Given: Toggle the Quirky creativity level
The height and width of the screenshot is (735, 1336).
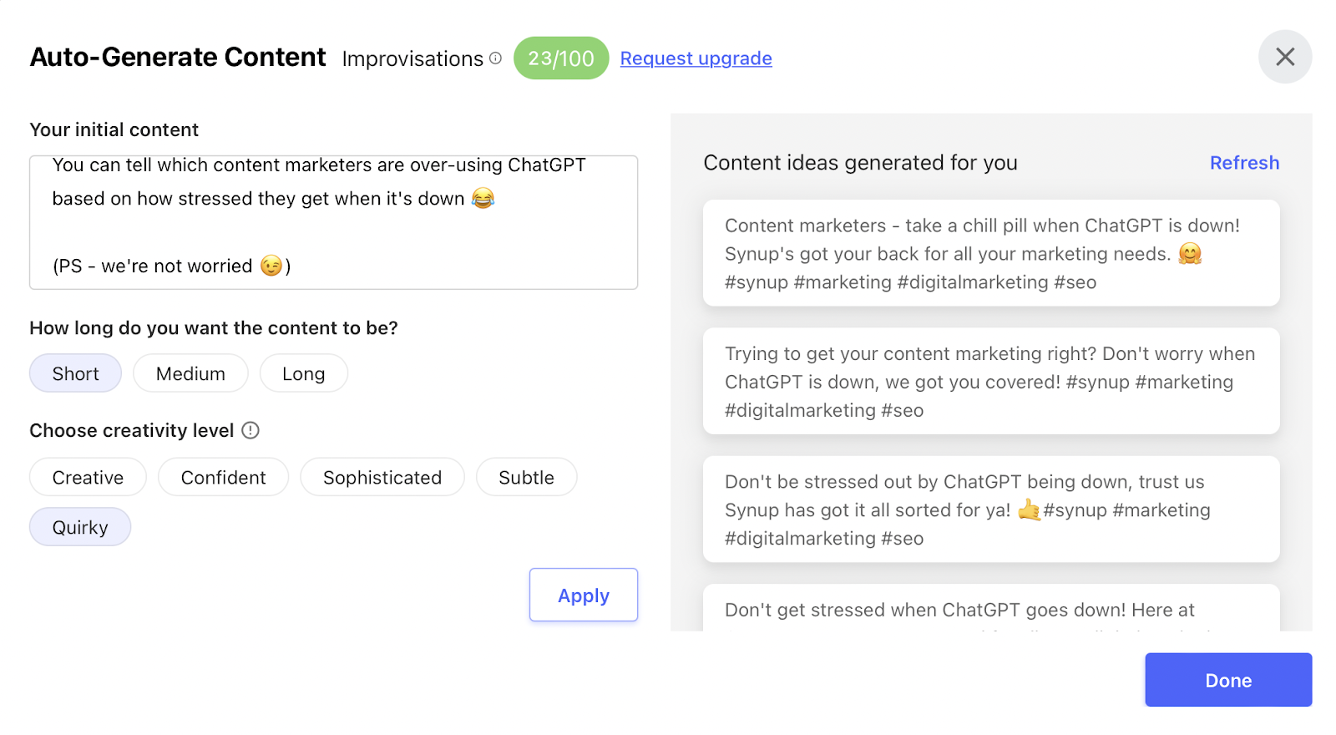Looking at the screenshot, I should [80, 527].
